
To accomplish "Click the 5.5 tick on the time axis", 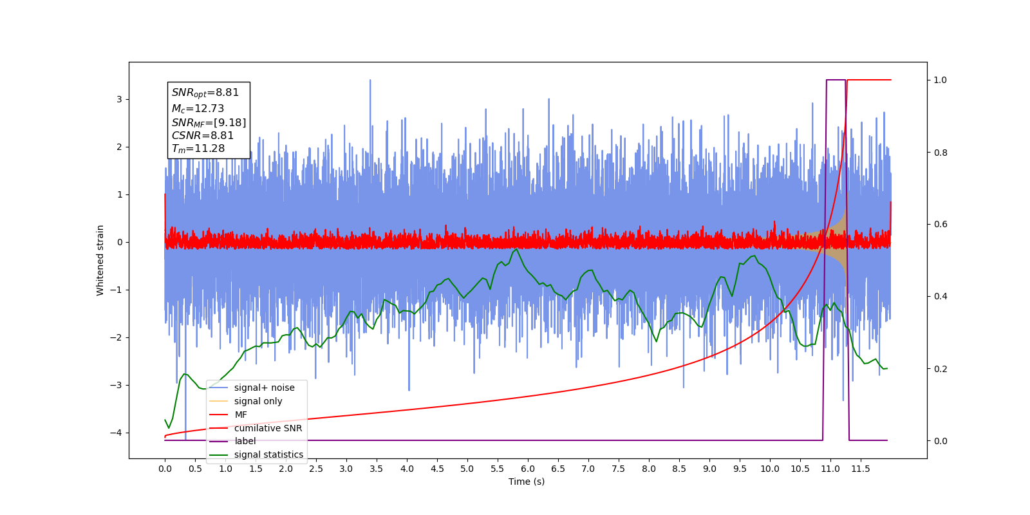I will 498,469.
